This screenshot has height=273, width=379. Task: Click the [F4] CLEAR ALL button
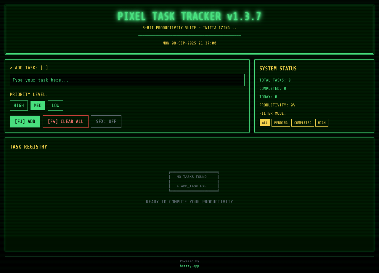pyautogui.click(x=65, y=121)
